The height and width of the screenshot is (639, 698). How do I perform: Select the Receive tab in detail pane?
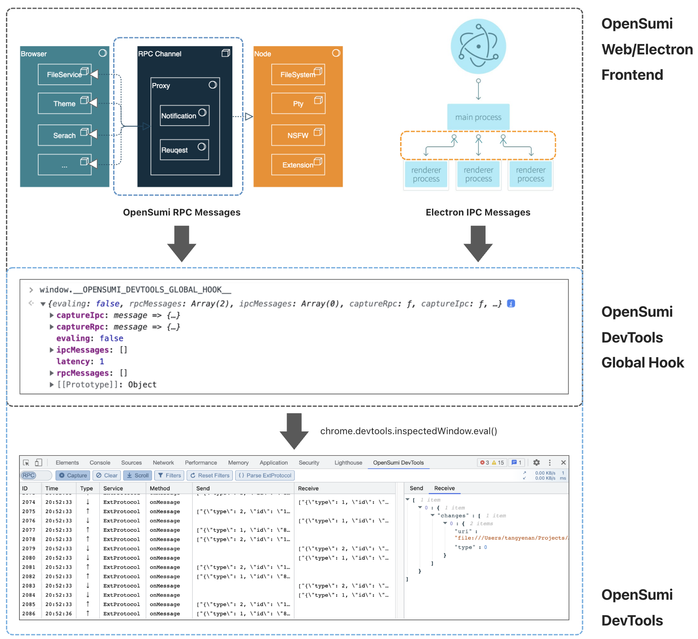coord(444,488)
